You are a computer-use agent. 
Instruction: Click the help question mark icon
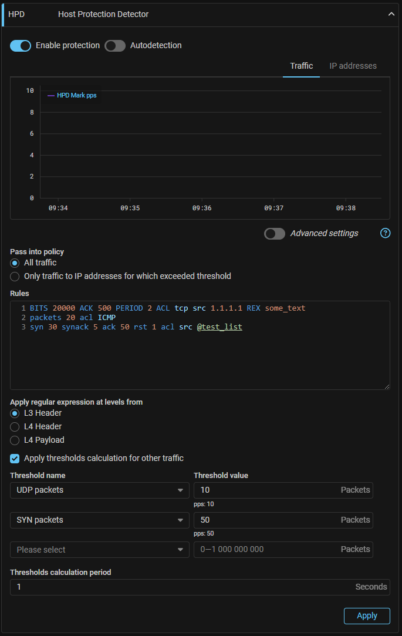tap(385, 233)
